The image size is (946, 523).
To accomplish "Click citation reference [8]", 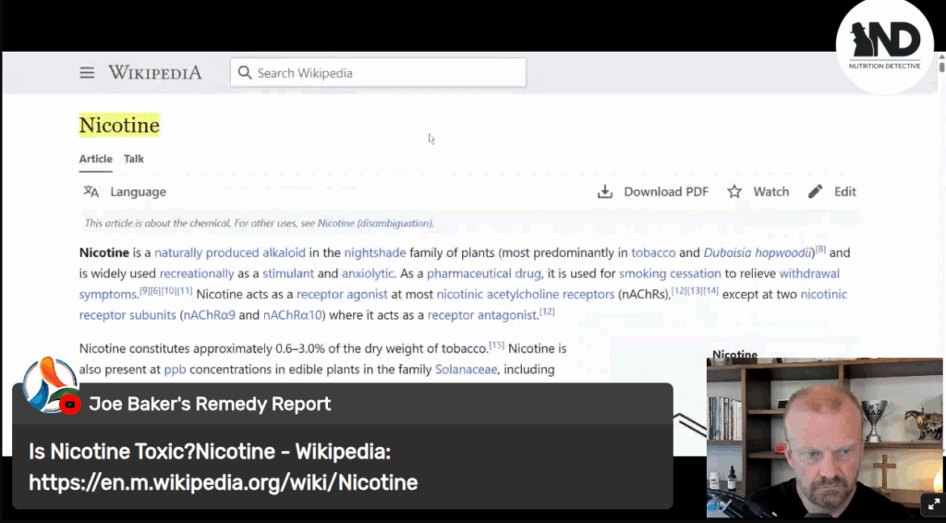I will pos(820,249).
